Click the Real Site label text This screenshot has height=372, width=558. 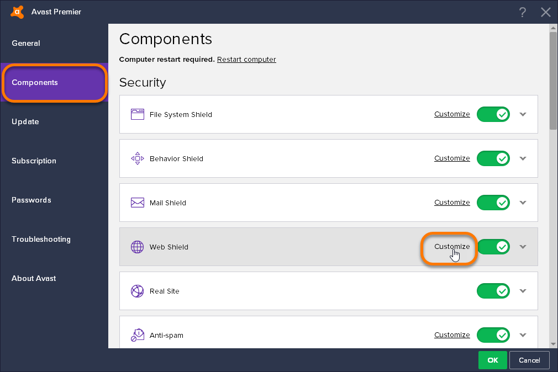click(165, 291)
